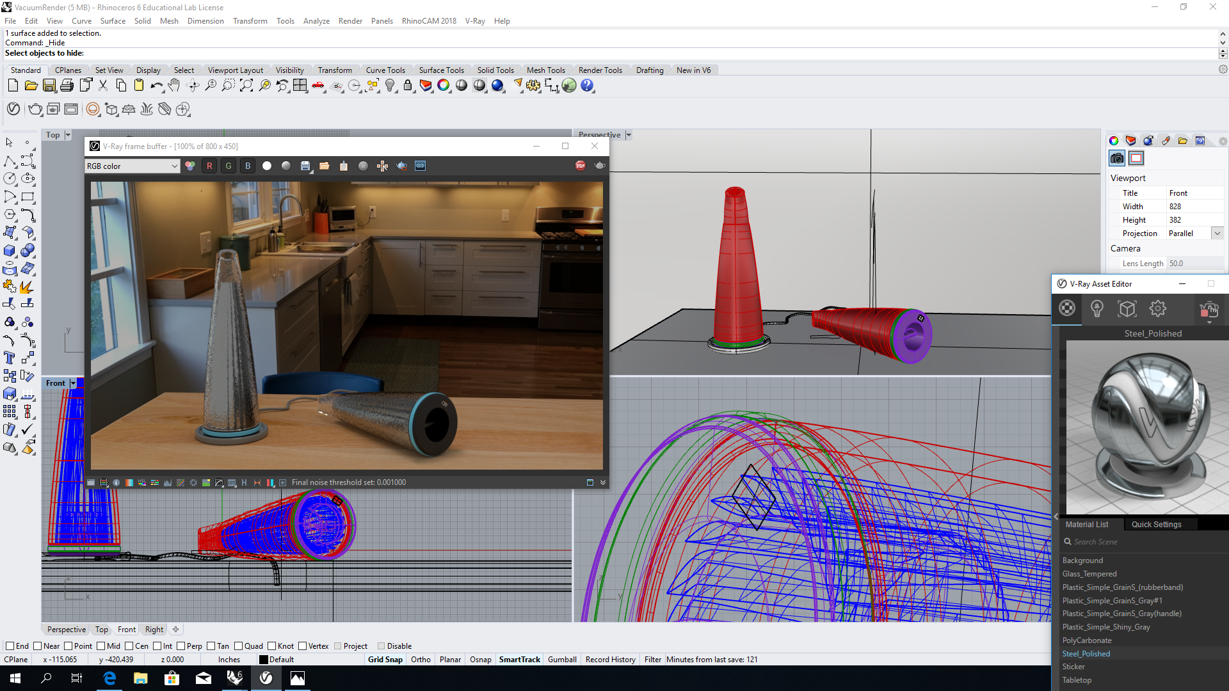Viewport: 1229px width, 691px height.
Task: Open V-Ray Asset Editor toolbar icon
Action: [13, 109]
